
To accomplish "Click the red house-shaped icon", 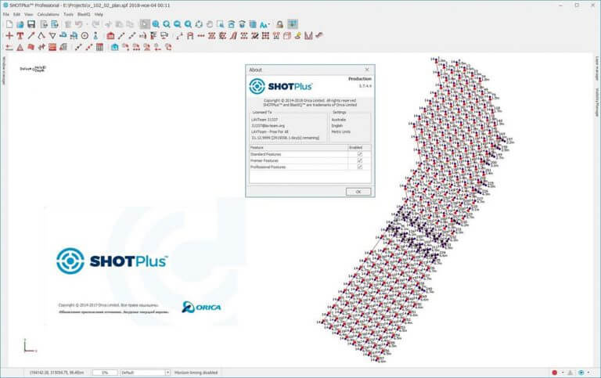I will [x=110, y=36].
